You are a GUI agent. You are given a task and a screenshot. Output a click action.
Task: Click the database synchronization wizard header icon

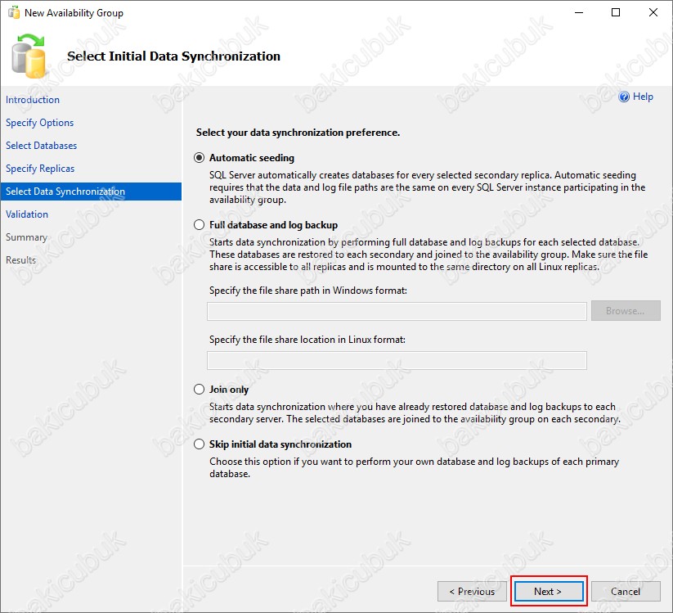[29, 56]
